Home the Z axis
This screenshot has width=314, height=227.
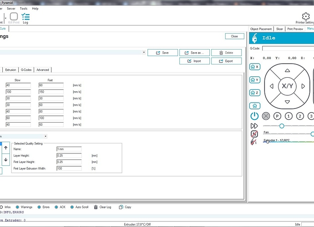[255, 93]
